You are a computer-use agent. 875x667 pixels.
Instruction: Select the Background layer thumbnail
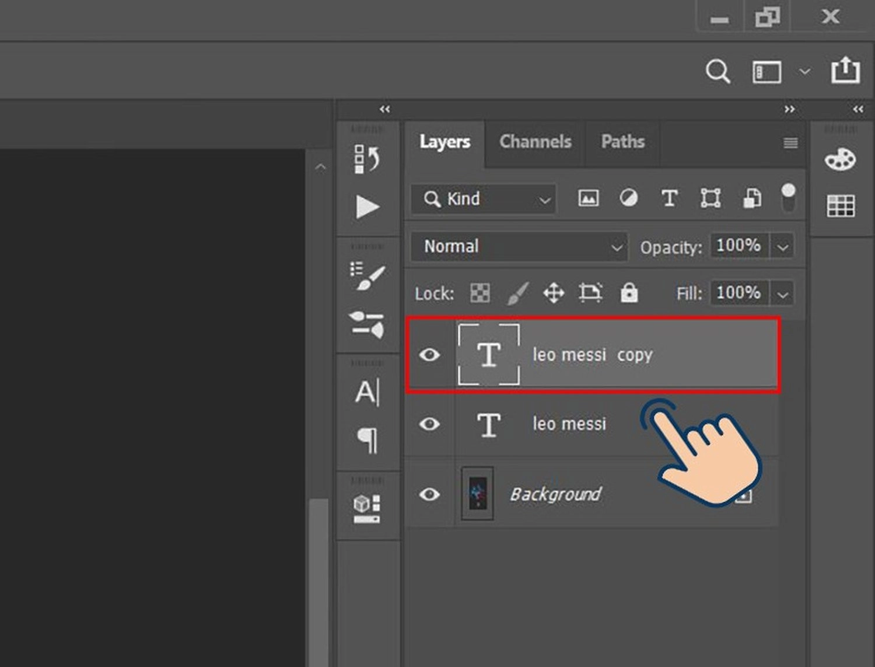pos(478,494)
